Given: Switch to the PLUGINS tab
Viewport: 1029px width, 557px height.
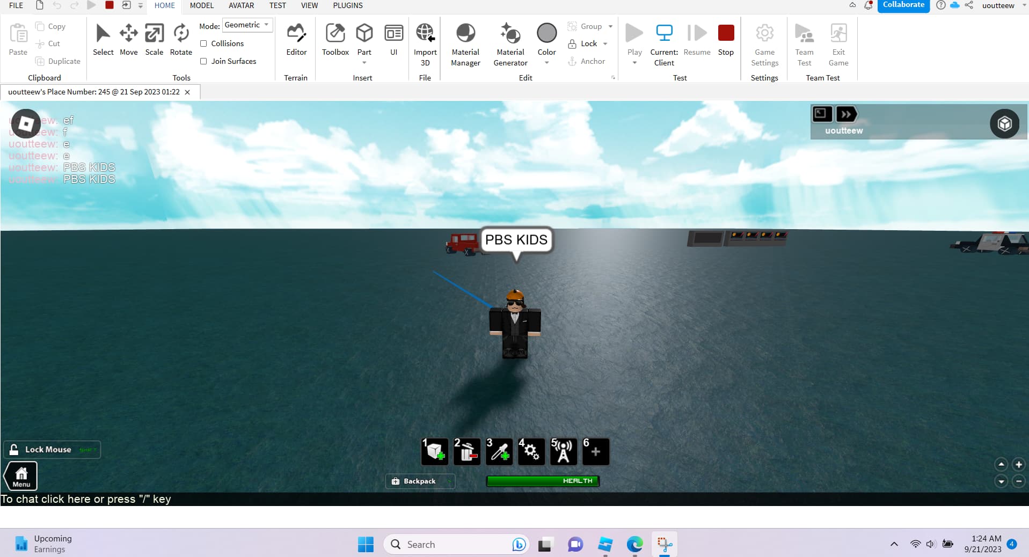Looking at the screenshot, I should click(348, 5).
